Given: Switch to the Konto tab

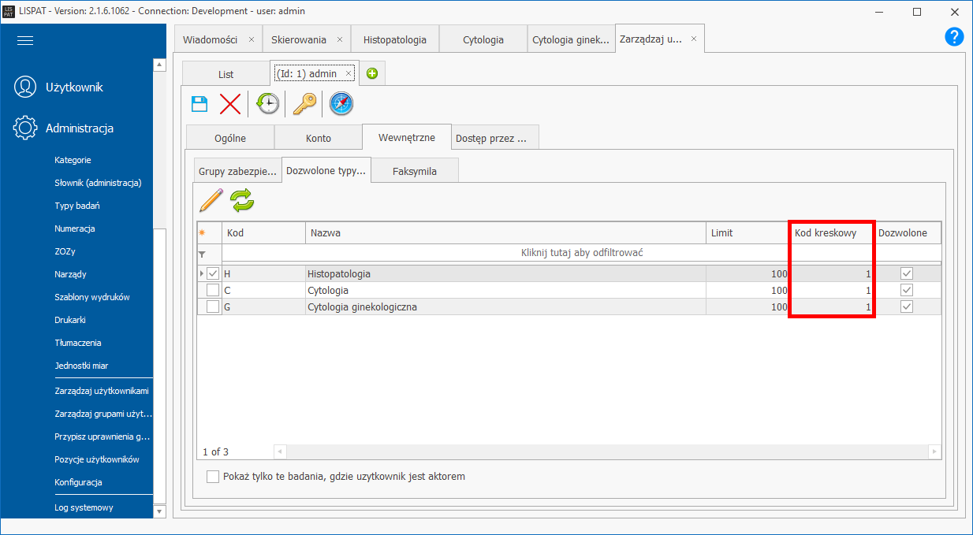Looking at the screenshot, I should [319, 138].
